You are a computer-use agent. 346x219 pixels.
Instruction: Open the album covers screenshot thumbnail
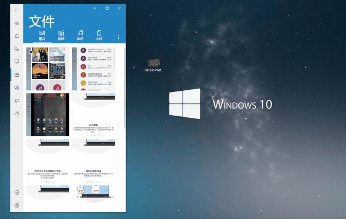tap(48, 69)
